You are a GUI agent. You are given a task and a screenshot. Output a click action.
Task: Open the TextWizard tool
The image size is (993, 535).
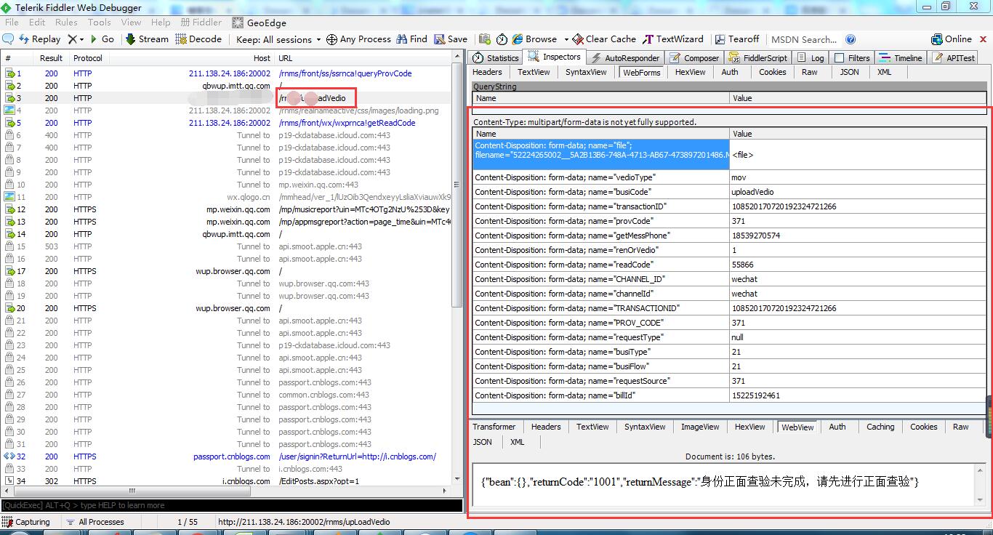[x=673, y=39]
